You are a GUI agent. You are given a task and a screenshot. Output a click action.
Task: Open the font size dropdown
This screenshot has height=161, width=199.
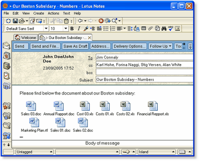pos(66,28)
